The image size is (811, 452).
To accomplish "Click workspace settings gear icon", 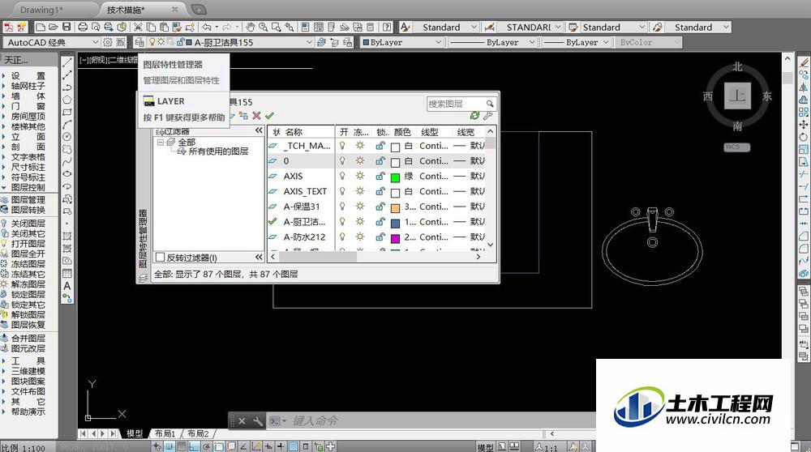I will pyautogui.click(x=108, y=42).
